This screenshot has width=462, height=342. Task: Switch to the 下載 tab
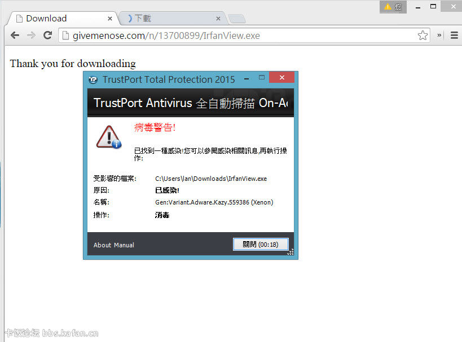[x=164, y=19]
